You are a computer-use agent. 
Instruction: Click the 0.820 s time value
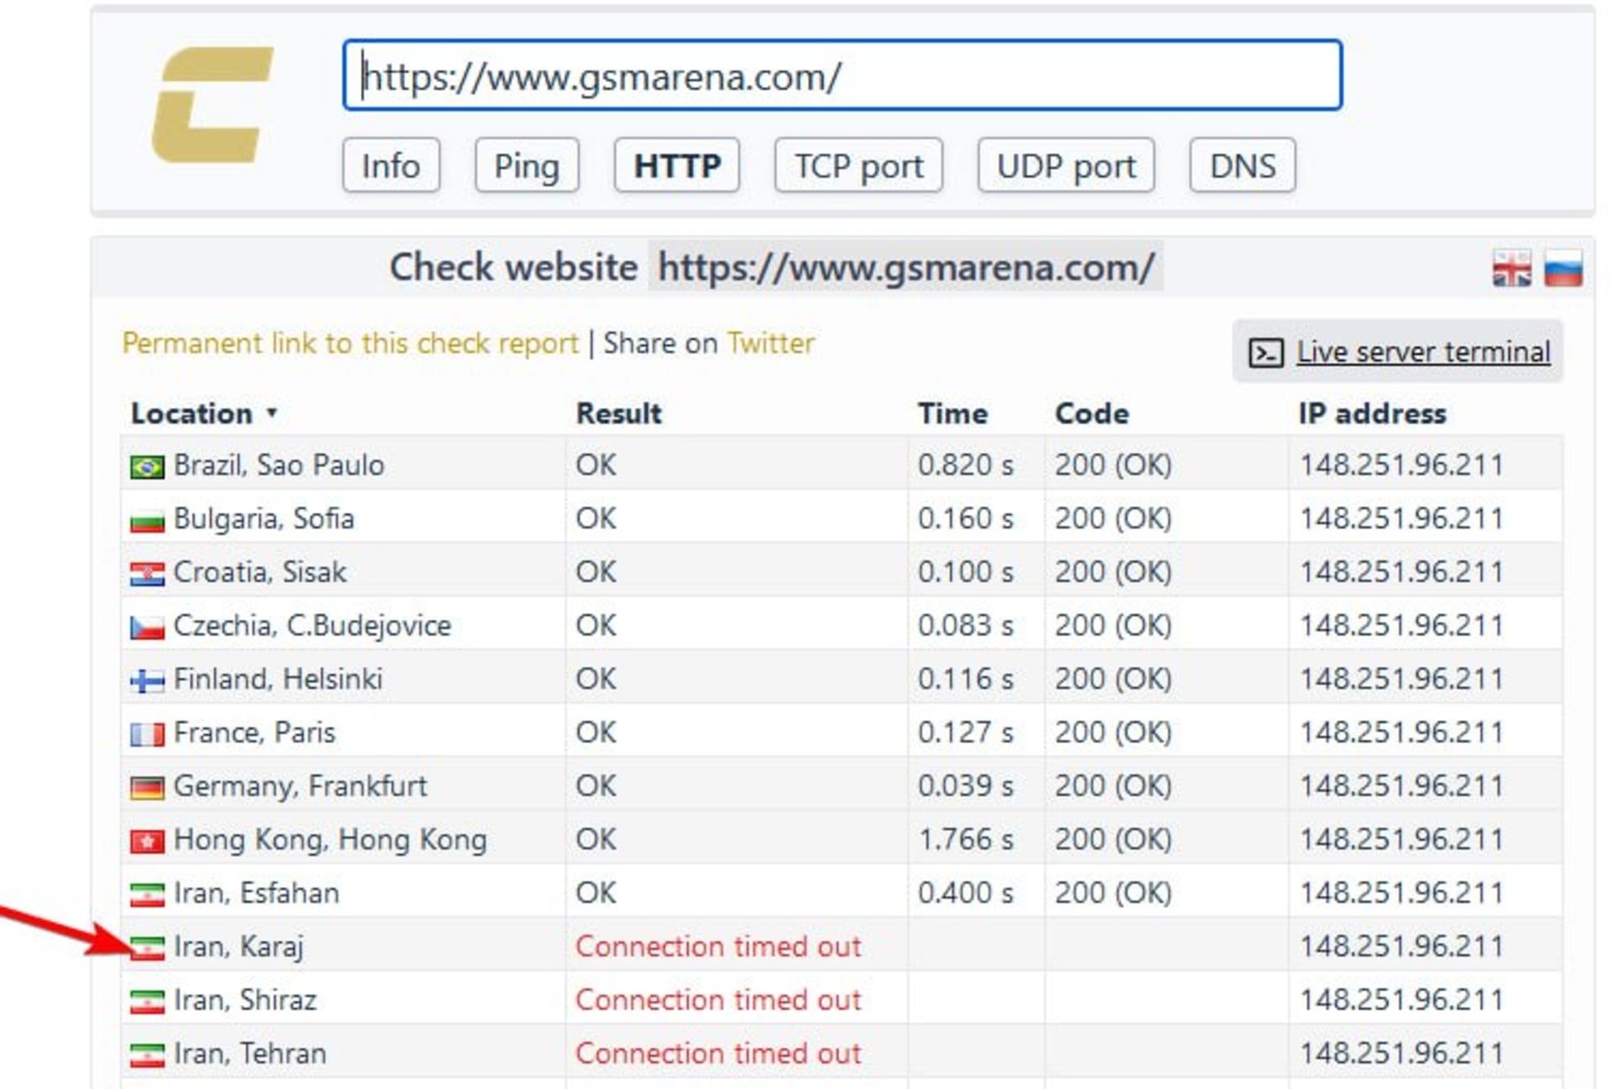966,465
